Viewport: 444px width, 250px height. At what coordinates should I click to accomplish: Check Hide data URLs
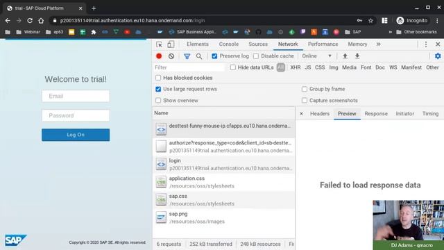click(233, 67)
